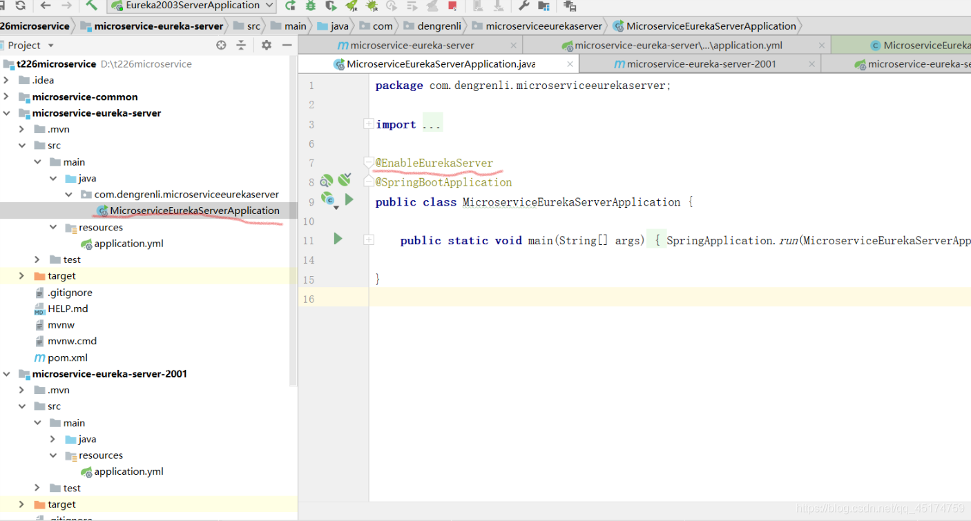Screen dimensions: 971x521
Task: Click the src breadcrumb
Action: (247, 26)
